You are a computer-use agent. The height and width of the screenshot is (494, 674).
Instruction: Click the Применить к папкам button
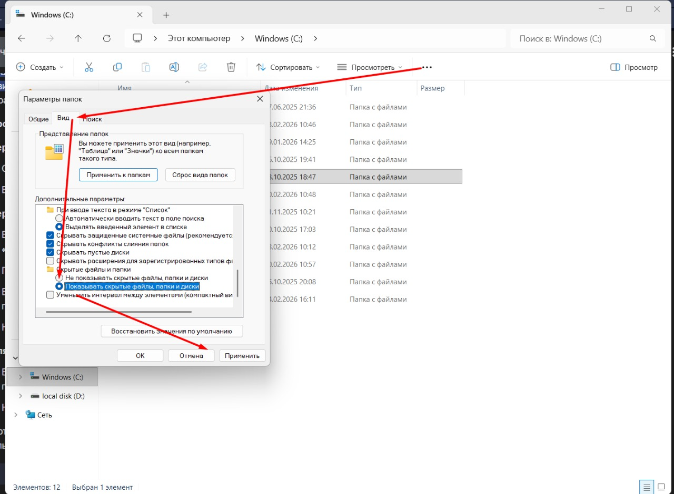pos(118,175)
